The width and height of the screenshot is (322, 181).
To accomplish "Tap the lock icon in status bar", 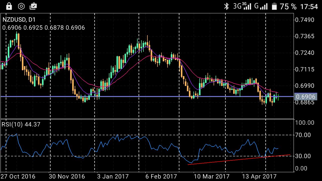I will tap(9, 6).
